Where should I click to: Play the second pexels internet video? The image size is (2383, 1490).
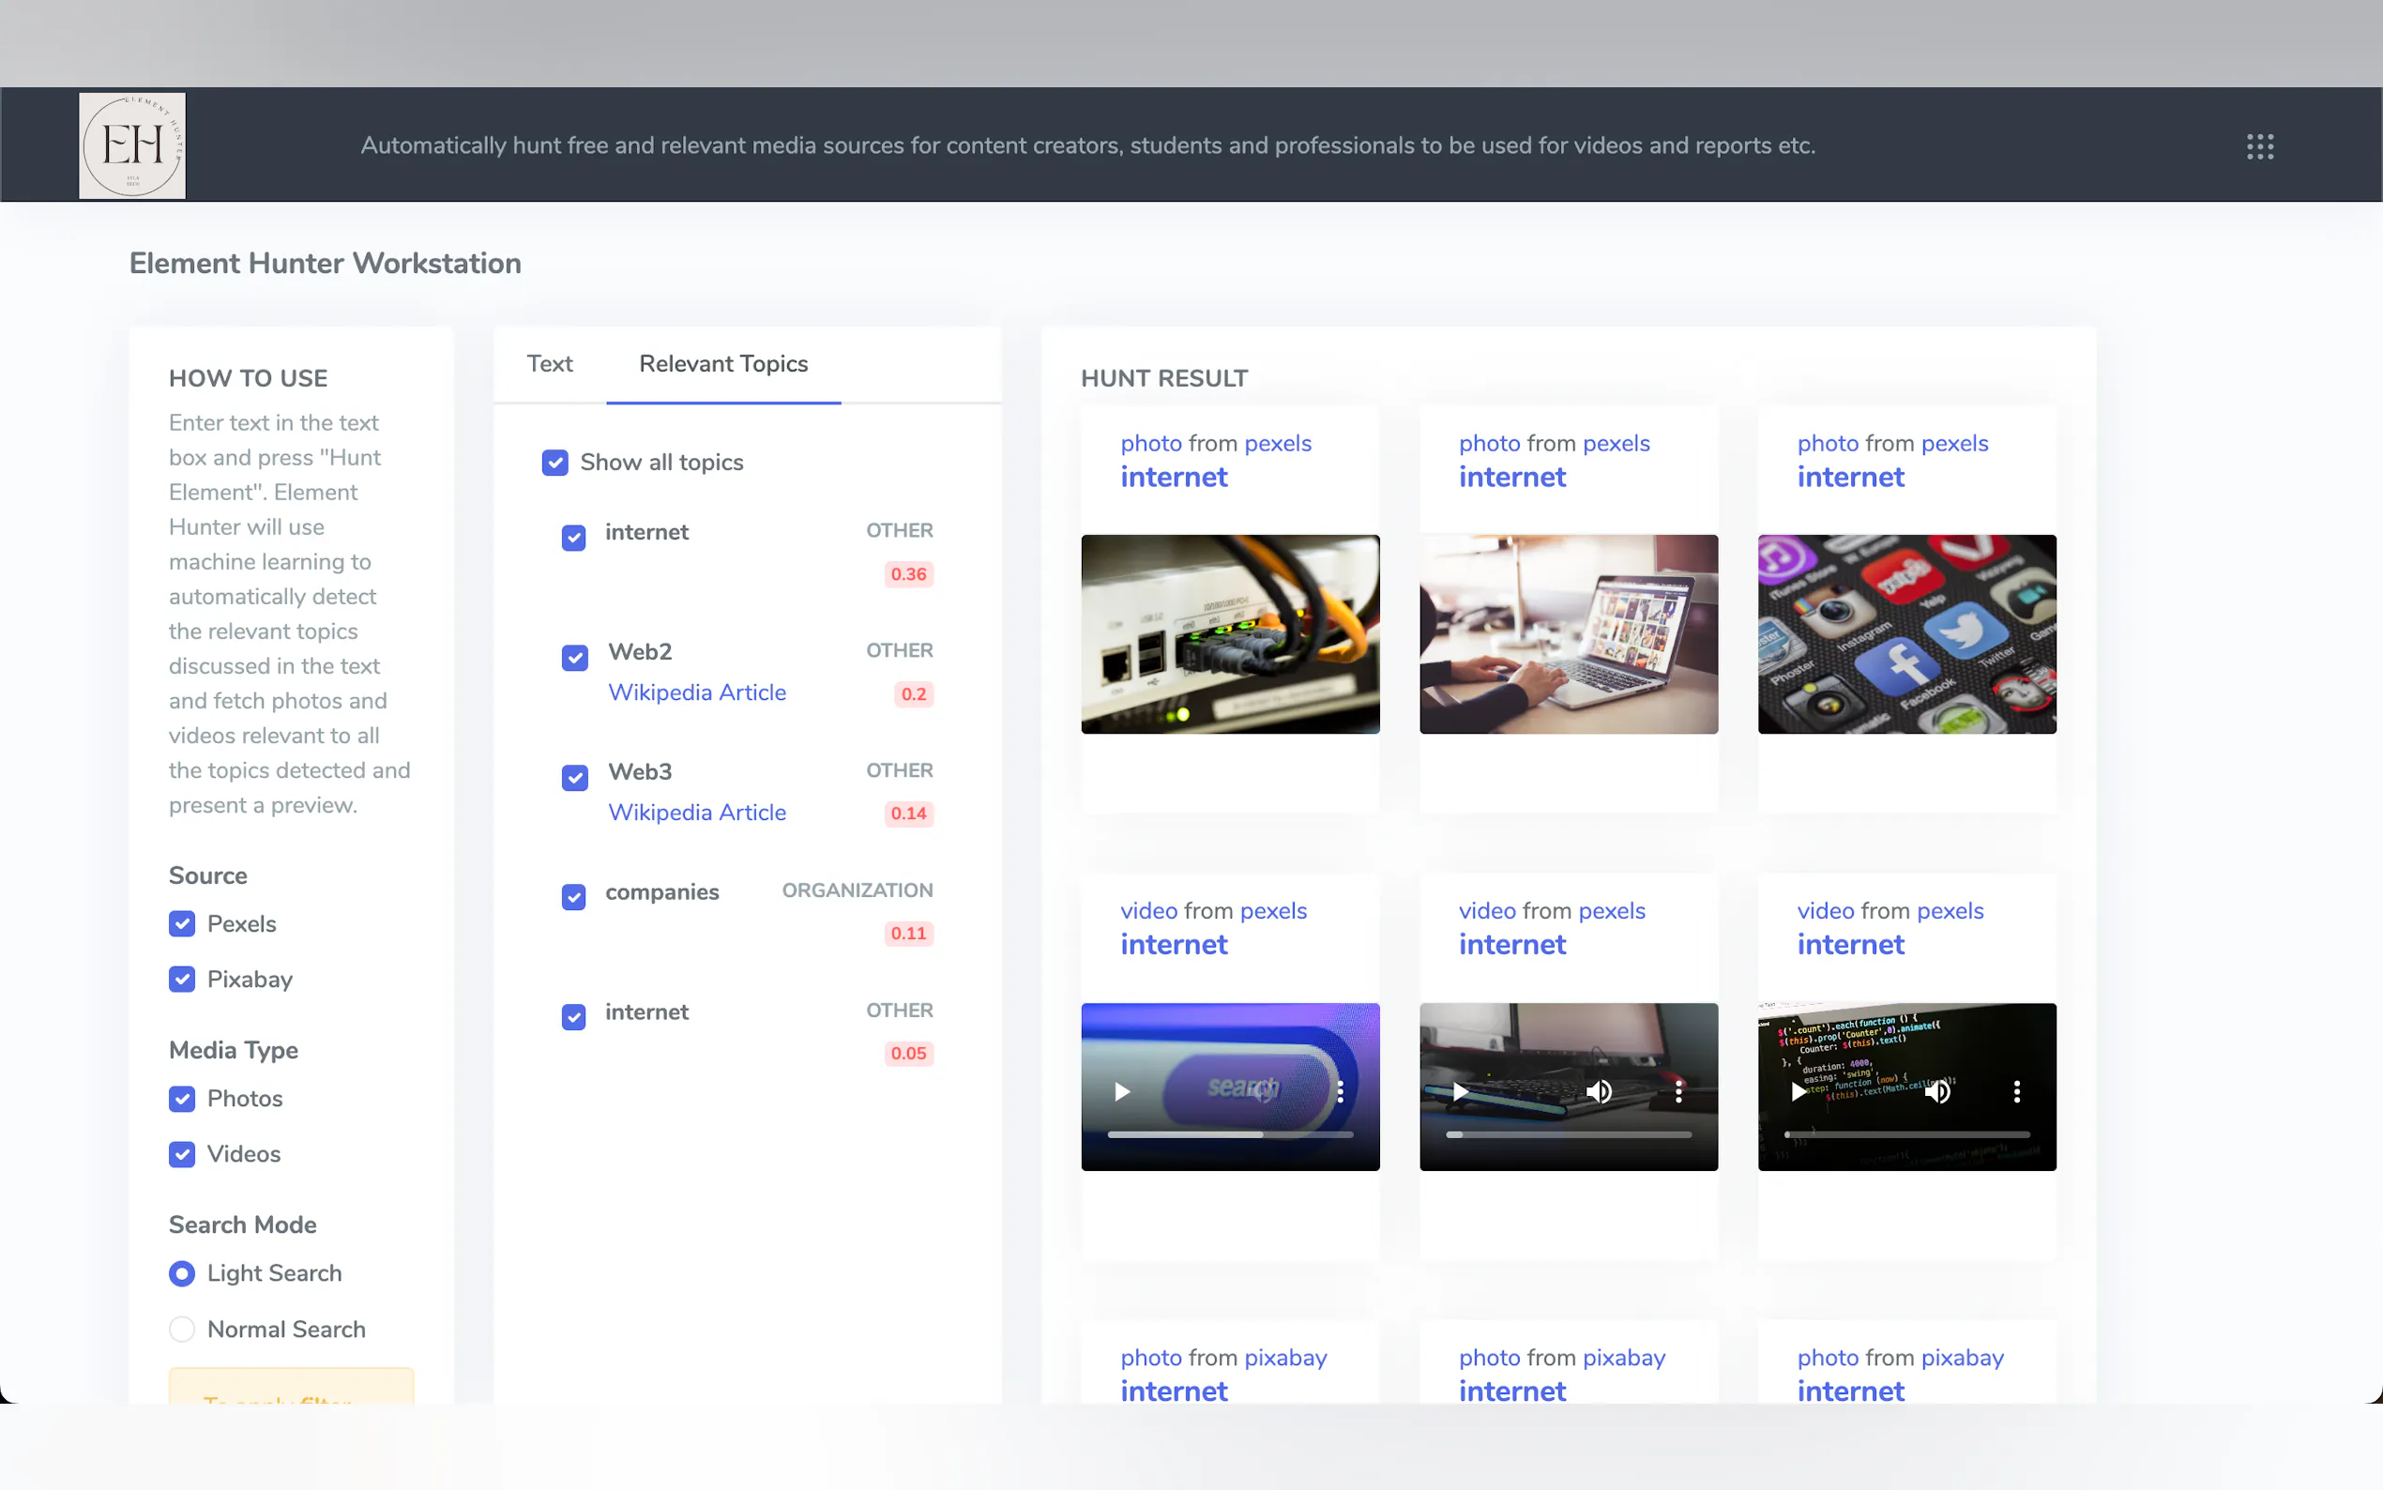(x=1460, y=1091)
